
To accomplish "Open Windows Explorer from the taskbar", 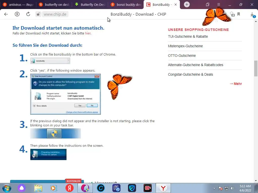I will 38,188.
